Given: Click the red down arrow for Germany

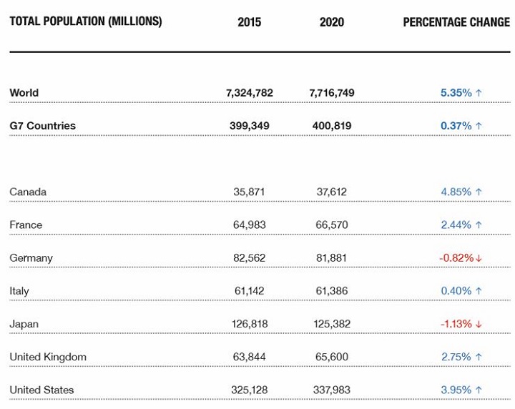Looking at the screenshot, I should [479, 258].
